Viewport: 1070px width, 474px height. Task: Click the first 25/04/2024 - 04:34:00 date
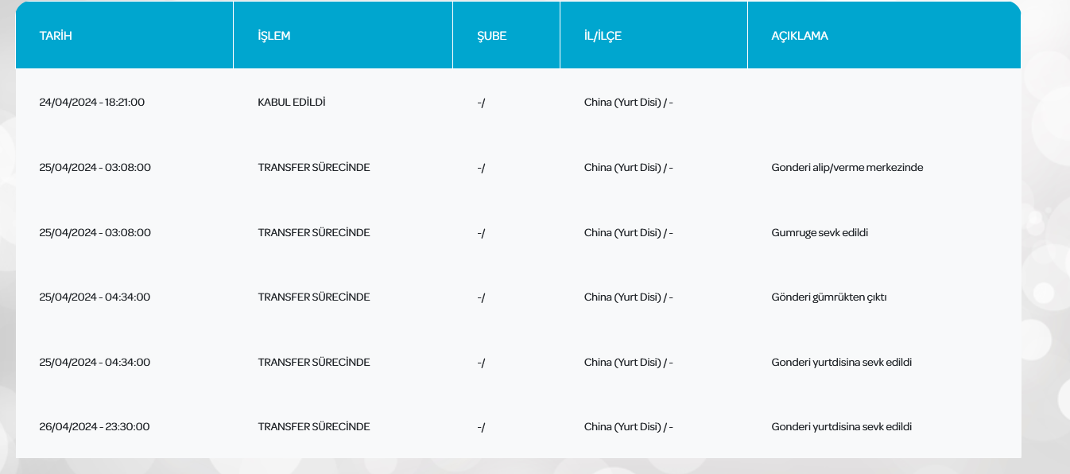[x=95, y=297]
